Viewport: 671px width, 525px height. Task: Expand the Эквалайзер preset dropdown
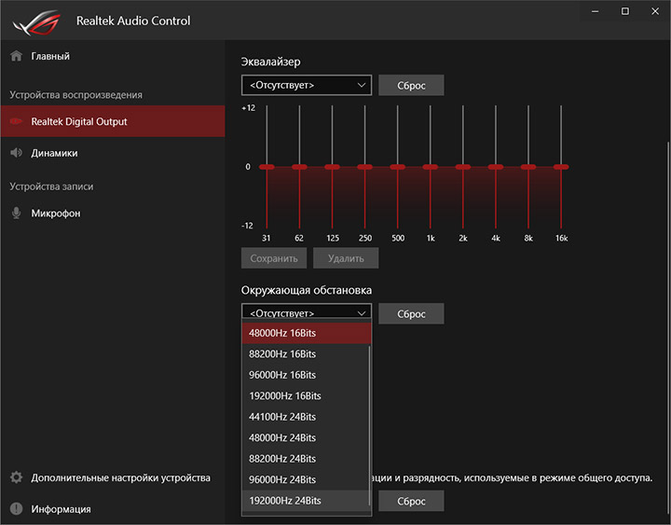(307, 85)
